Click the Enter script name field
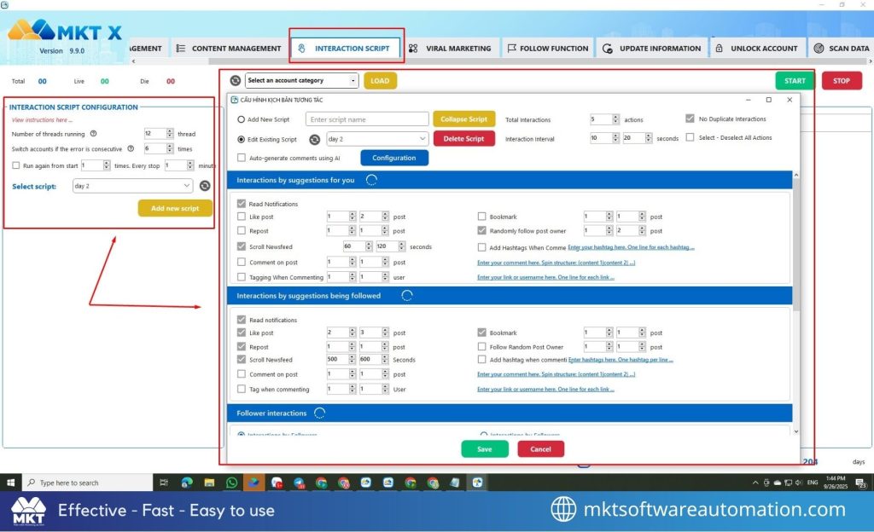Image resolution: width=874 pixels, height=532 pixels. tap(367, 119)
